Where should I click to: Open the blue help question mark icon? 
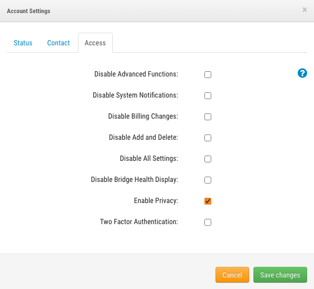pos(302,73)
